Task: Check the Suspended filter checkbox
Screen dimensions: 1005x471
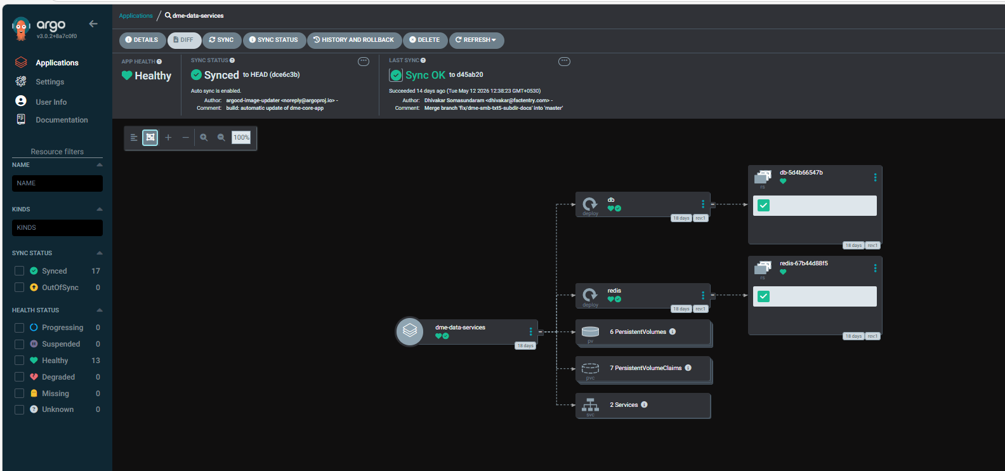Action: pyautogui.click(x=19, y=344)
